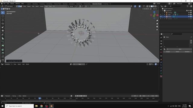This screenshot has width=193, height=108.
Task: Select the Extrude Region tool
Action: coord(3,46)
